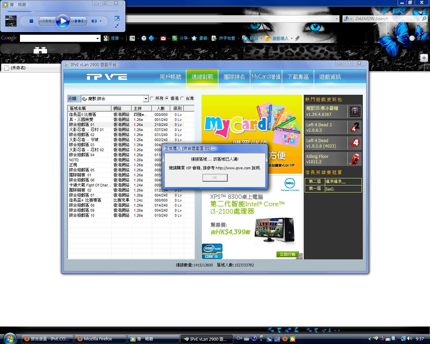Click the Google 搜尋 search button
The image size is (430, 344).
112,38
